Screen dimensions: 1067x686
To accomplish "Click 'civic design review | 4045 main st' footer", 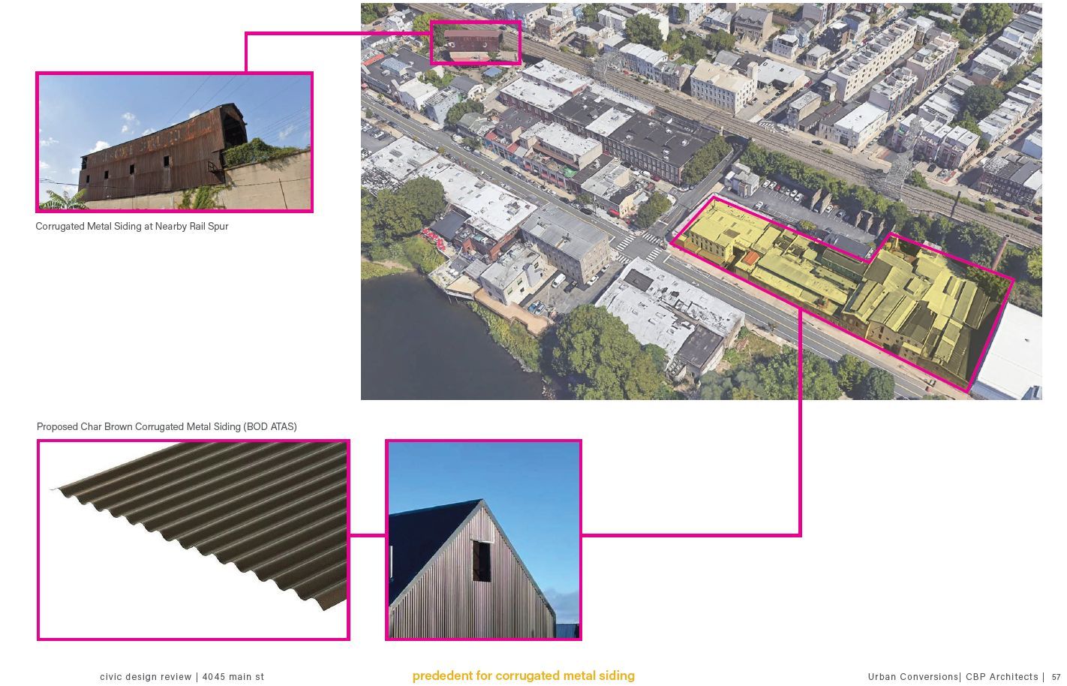I will click(182, 676).
